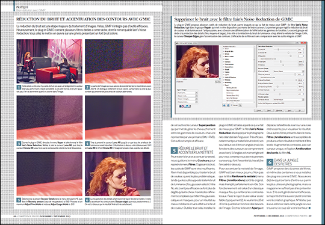Select the Deinterlace filter
The height and width of the screenshot is (225, 325).
pyautogui.click(x=230, y=93)
